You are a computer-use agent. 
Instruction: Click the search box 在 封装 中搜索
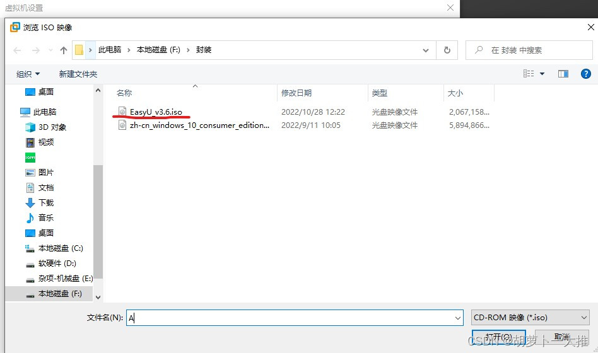click(529, 50)
